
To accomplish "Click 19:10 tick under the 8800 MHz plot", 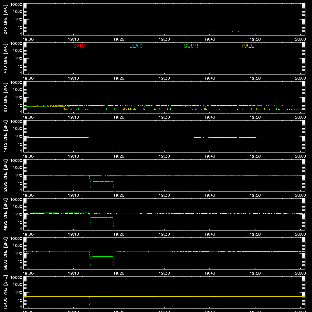I will point(73,273).
